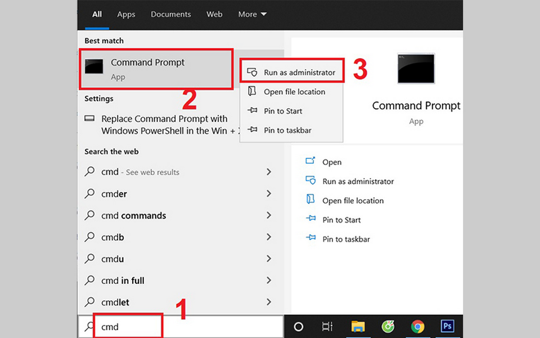Click search icon beside cmdlet suggestion
The image size is (540, 338).
89,302
